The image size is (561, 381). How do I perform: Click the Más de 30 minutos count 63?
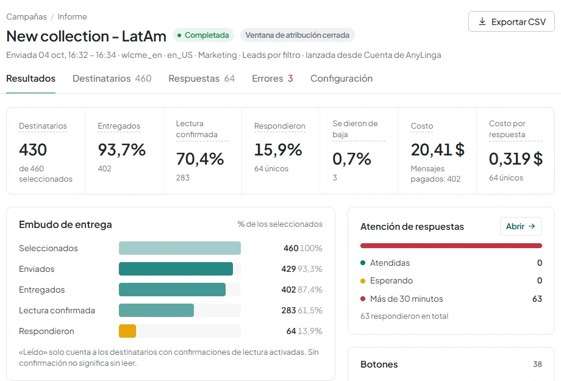coord(537,299)
